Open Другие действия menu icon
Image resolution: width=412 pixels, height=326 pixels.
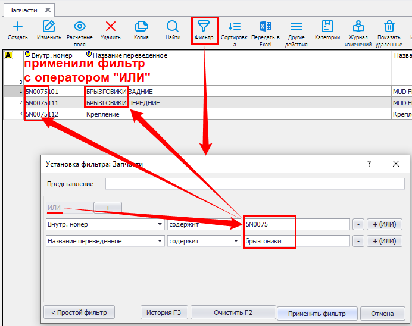296,27
